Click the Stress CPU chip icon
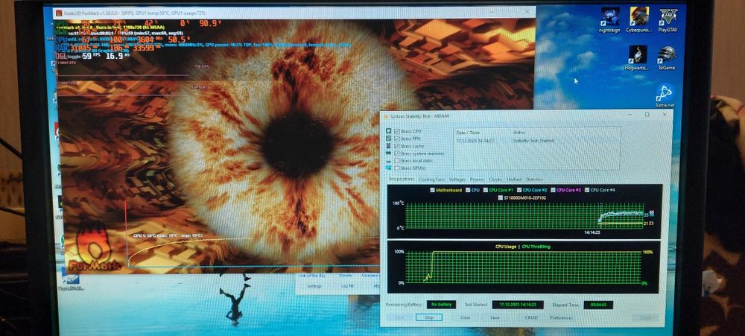 (x=389, y=131)
